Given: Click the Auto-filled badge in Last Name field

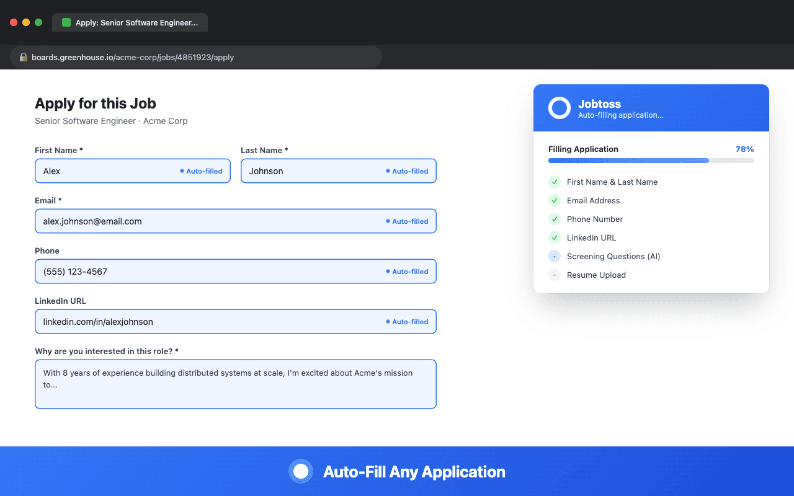Looking at the screenshot, I should coord(407,171).
